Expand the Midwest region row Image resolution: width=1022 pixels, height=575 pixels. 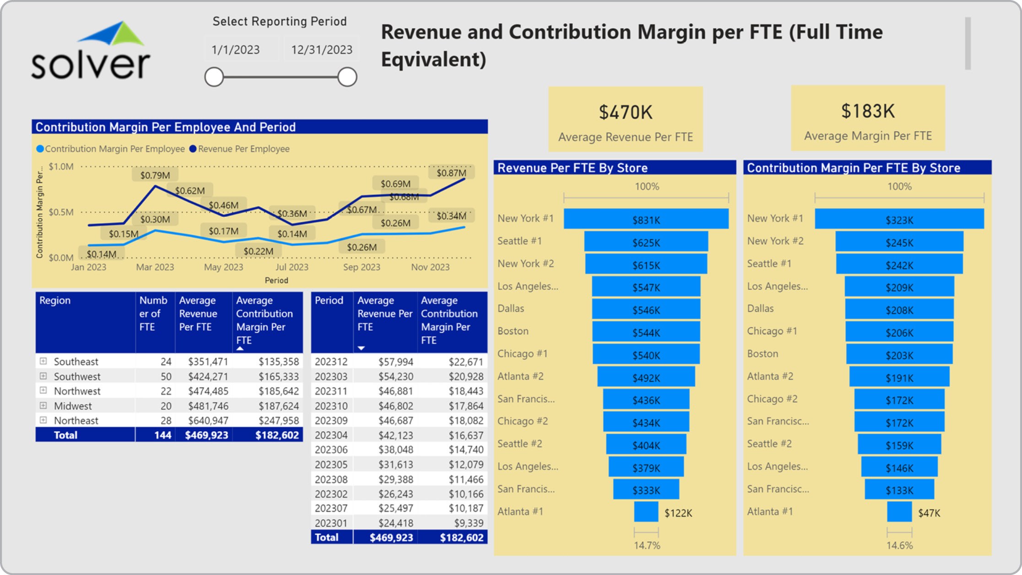[43, 406]
